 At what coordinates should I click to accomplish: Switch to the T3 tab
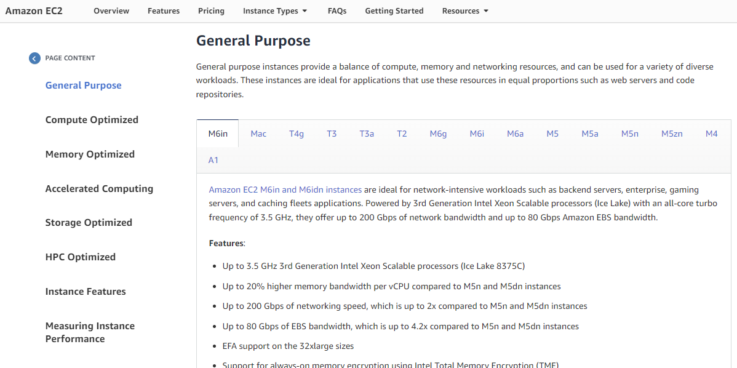tap(332, 134)
